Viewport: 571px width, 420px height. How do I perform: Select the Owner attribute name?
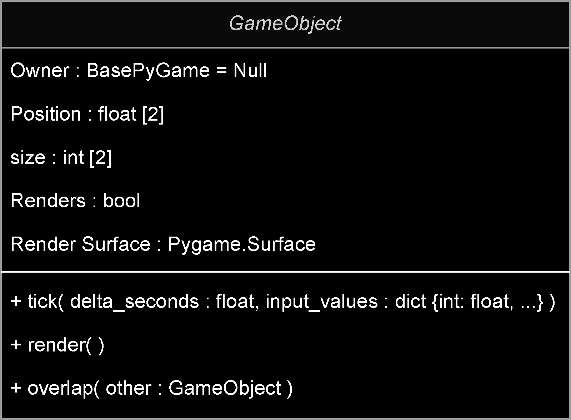[x=40, y=70]
